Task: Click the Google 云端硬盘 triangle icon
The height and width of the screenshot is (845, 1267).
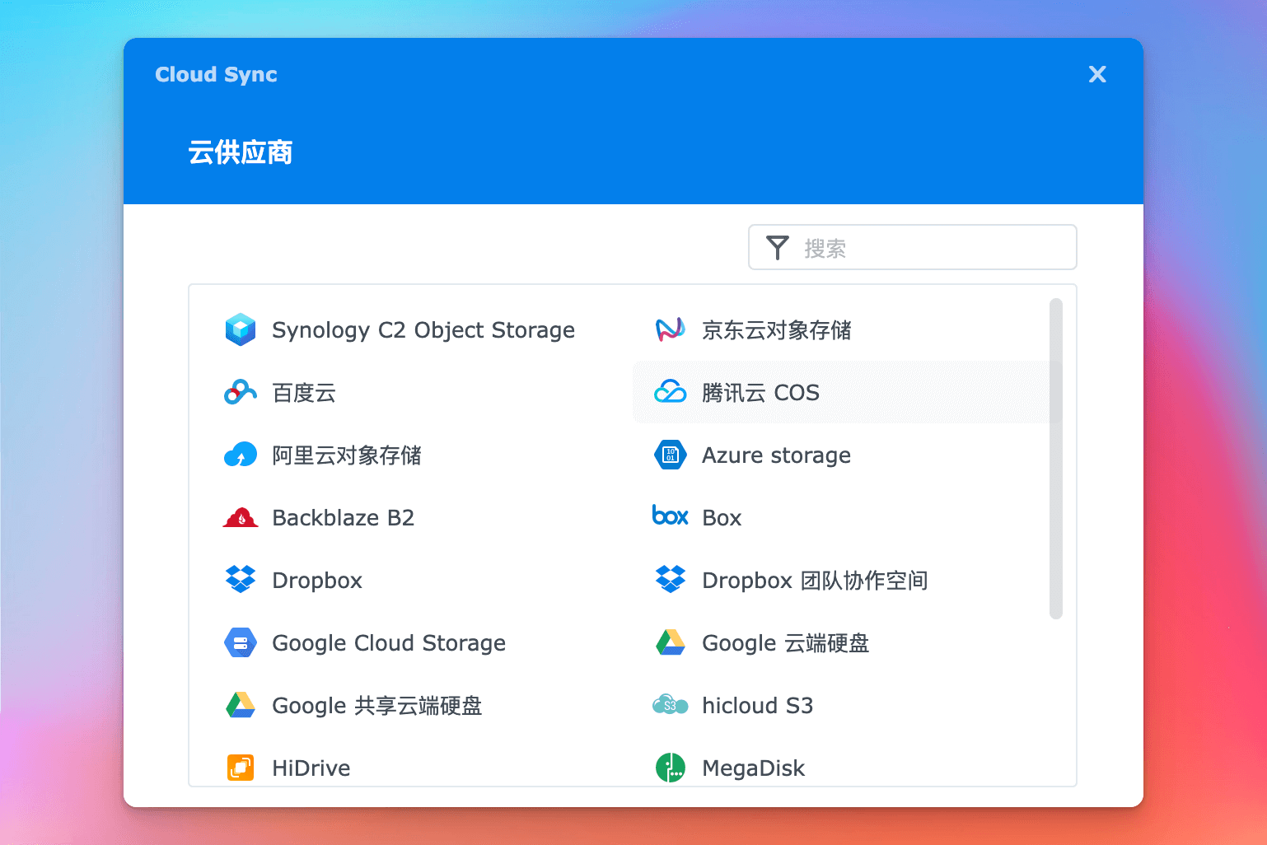Action: pyautogui.click(x=671, y=642)
